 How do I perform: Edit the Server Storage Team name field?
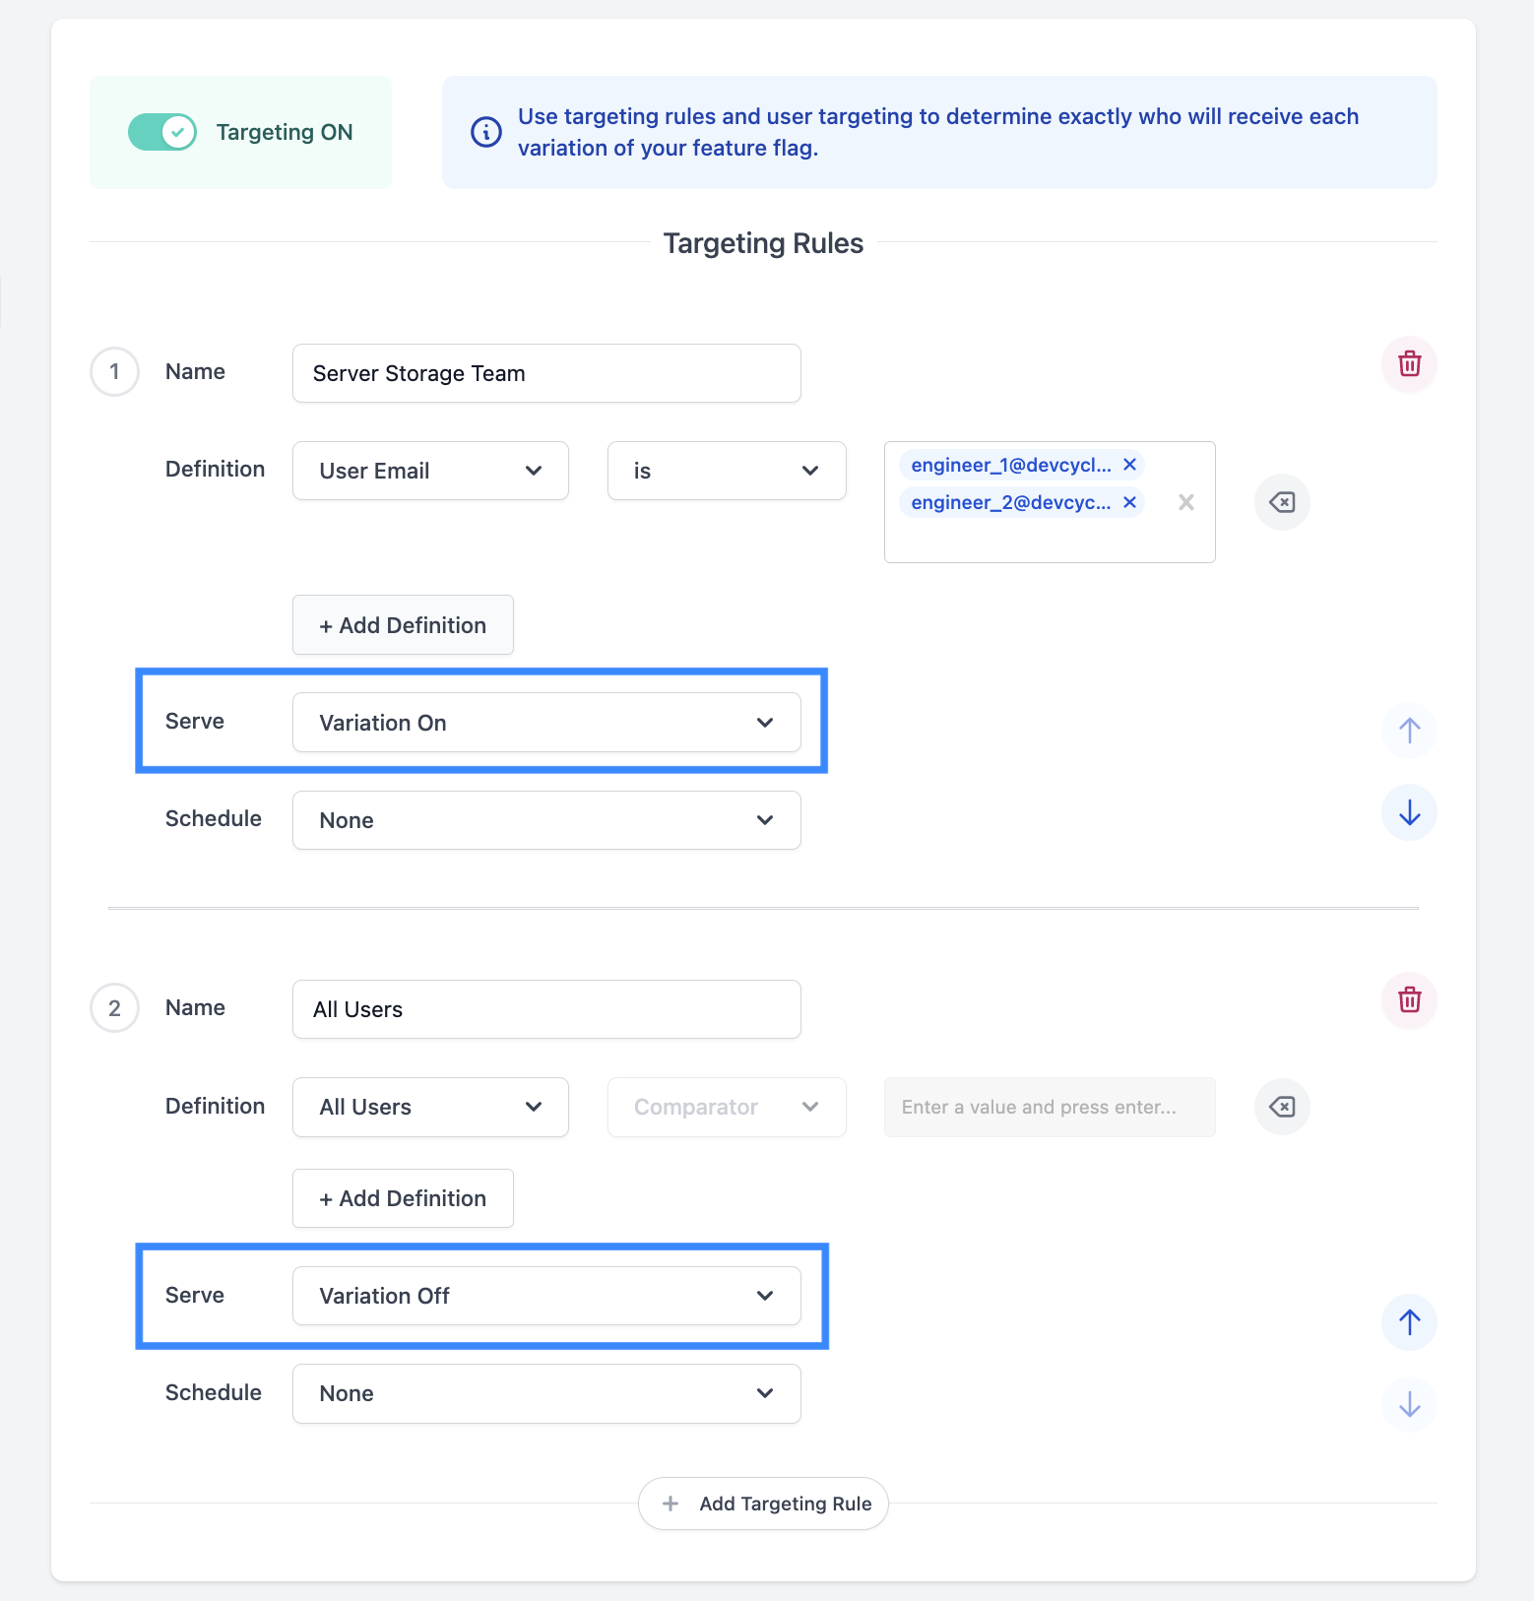click(546, 373)
